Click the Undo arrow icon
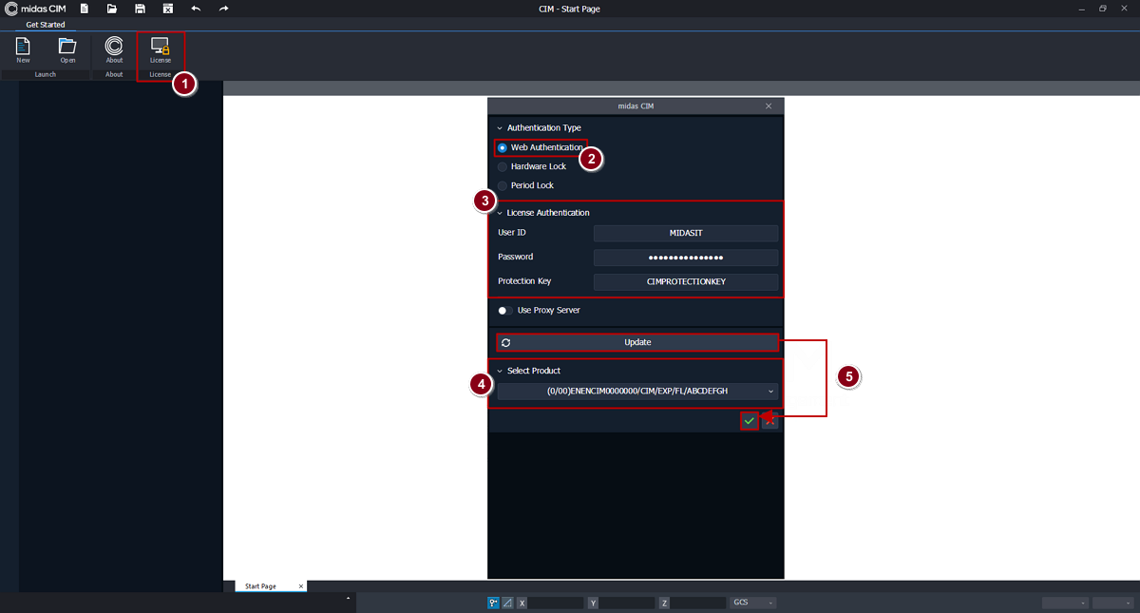Viewport: 1140px width, 613px height. (196, 9)
